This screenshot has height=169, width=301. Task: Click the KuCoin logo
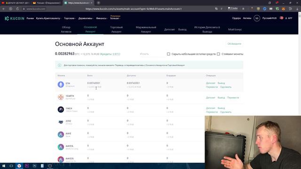[x=15, y=18]
